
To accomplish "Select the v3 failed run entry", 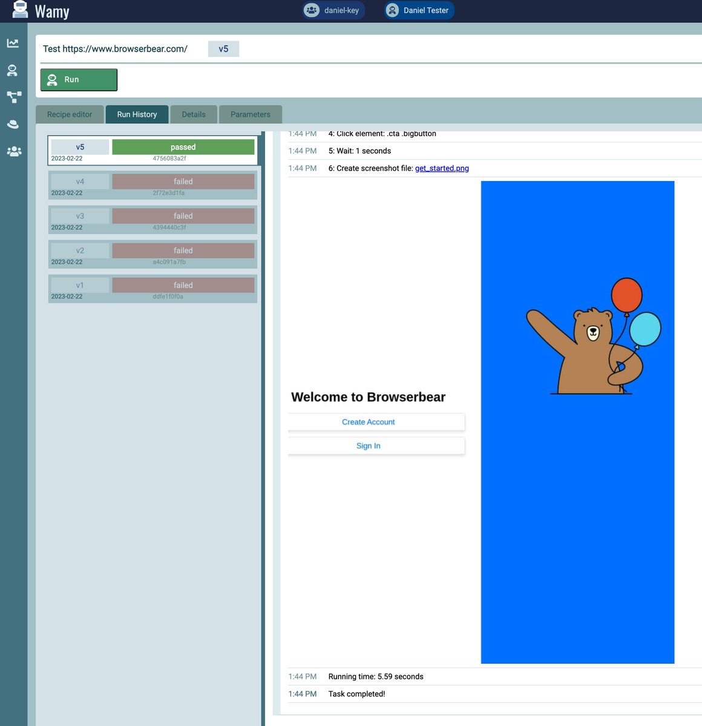I will click(153, 220).
